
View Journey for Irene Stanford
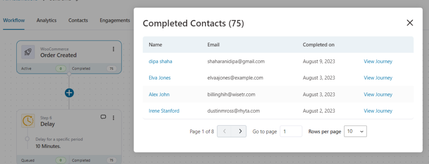(x=378, y=111)
